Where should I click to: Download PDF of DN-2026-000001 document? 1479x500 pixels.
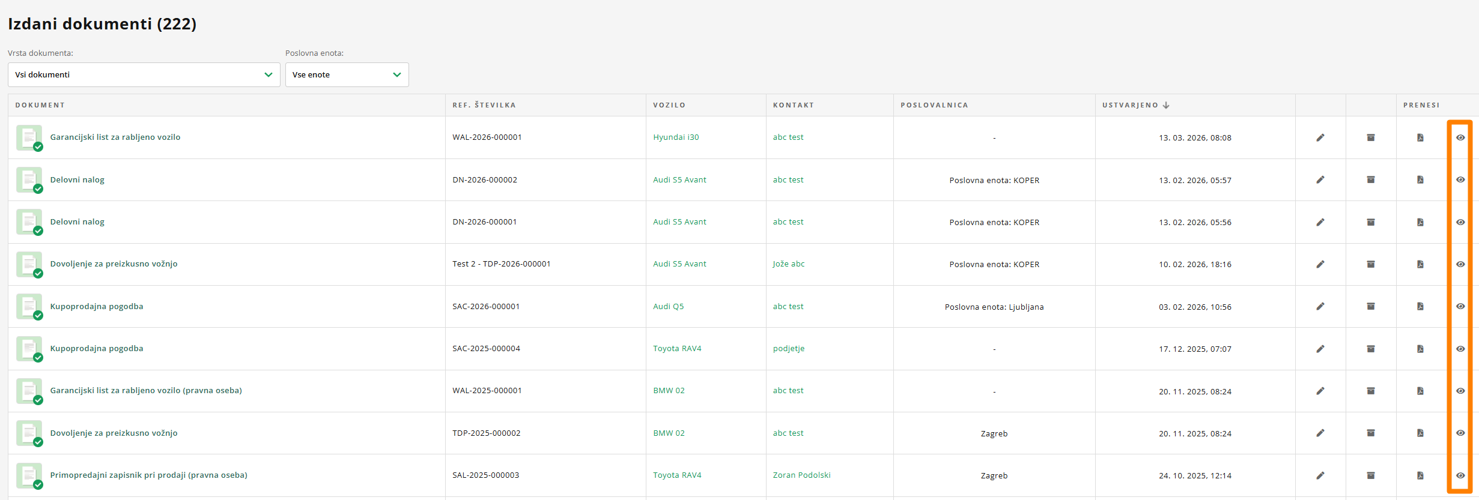[x=1420, y=222]
